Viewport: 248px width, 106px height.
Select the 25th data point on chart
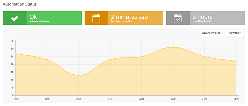[236, 61]
